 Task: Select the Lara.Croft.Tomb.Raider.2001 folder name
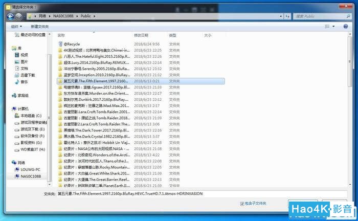click(x=97, y=112)
